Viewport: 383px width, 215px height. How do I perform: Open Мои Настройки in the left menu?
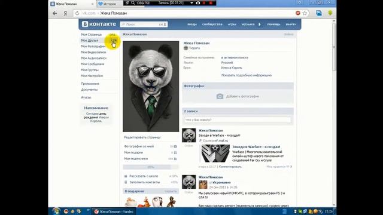92,76
